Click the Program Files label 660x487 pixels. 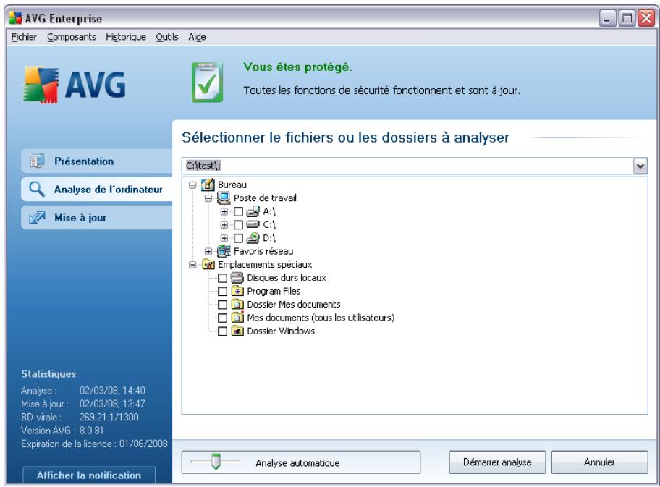[274, 292]
